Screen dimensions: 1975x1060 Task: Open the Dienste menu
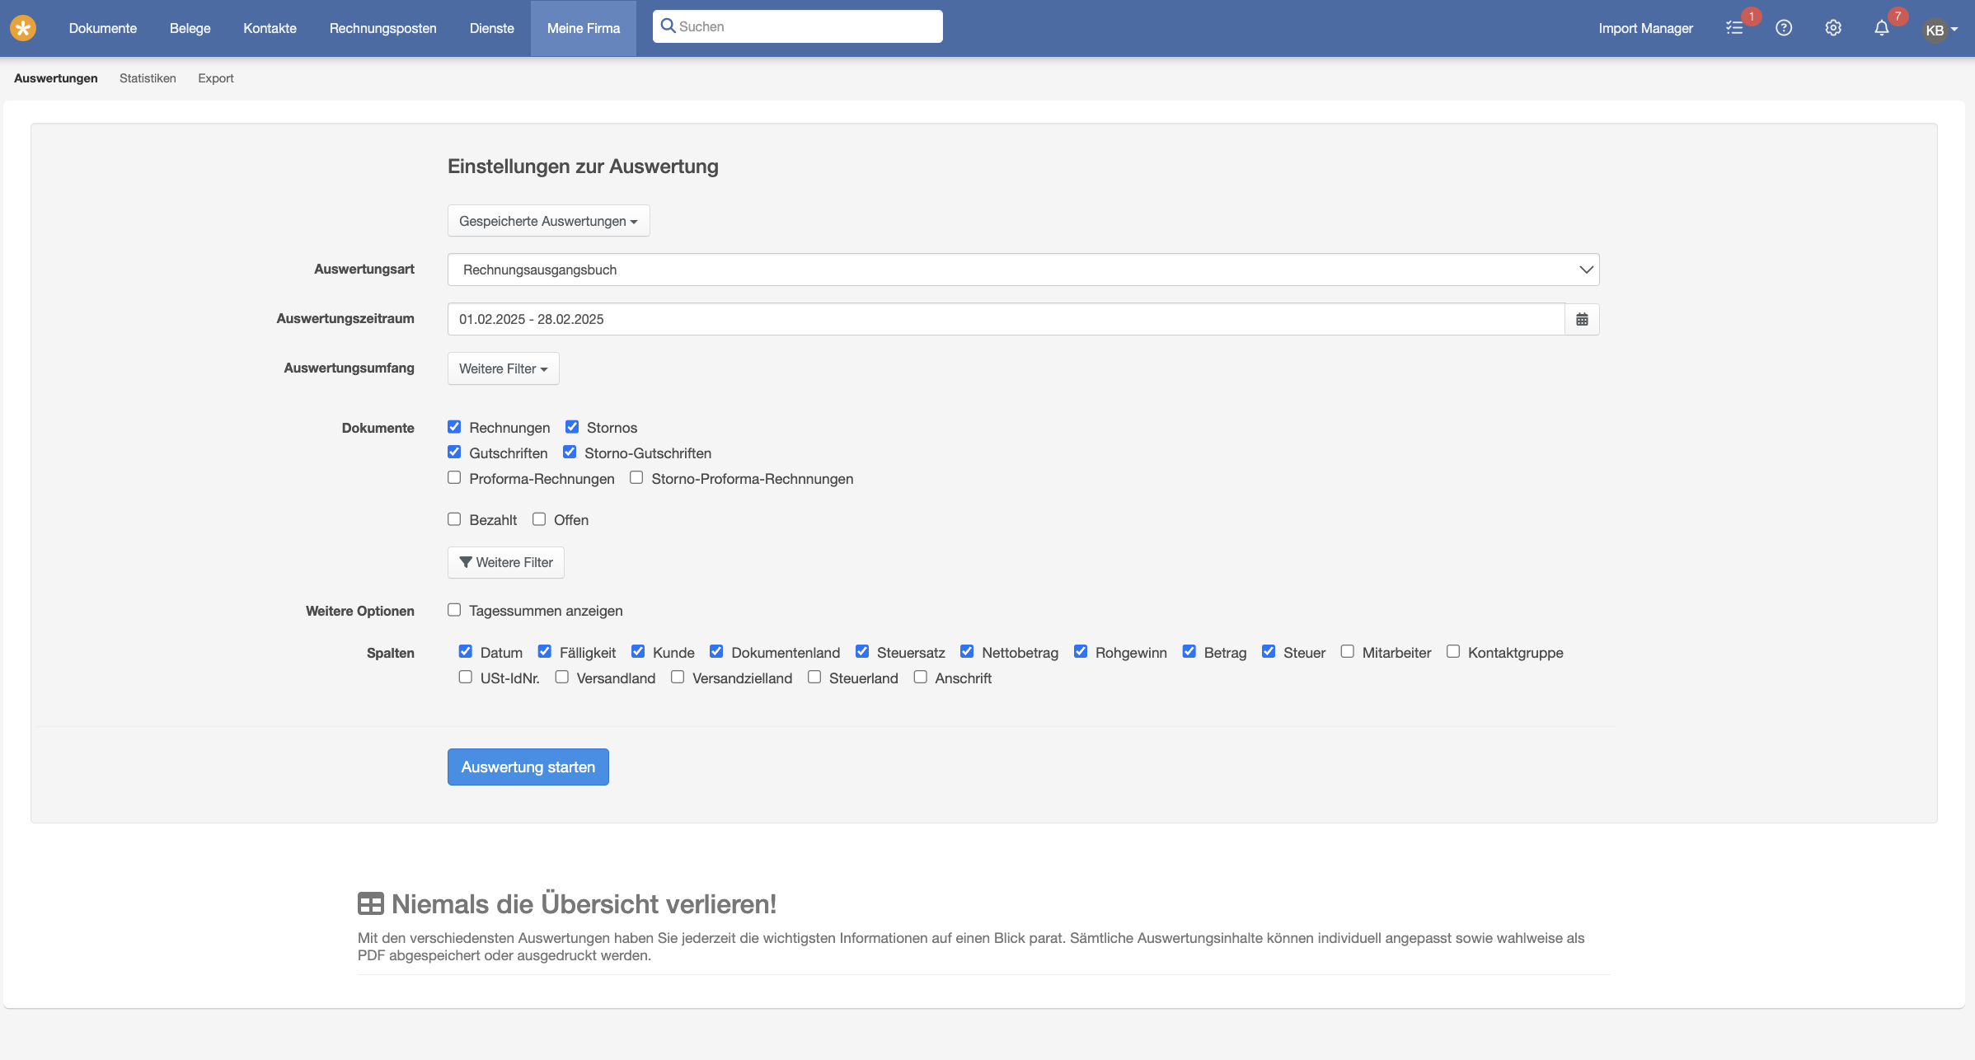tap(492, 28)
